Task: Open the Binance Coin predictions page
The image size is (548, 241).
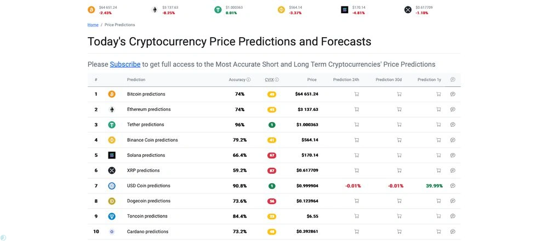Action: [152, 140]
